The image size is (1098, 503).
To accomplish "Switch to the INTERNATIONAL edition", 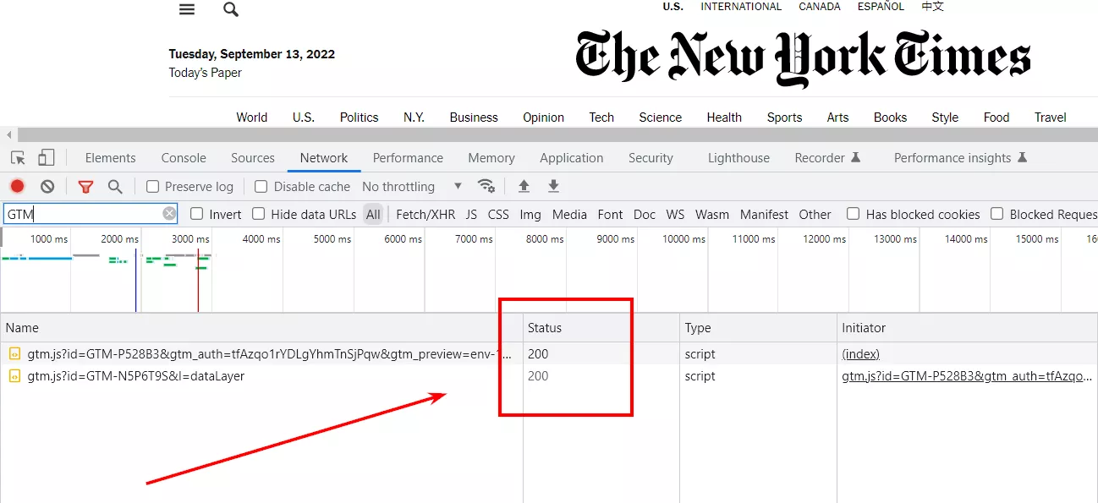I will pos(741,7).
